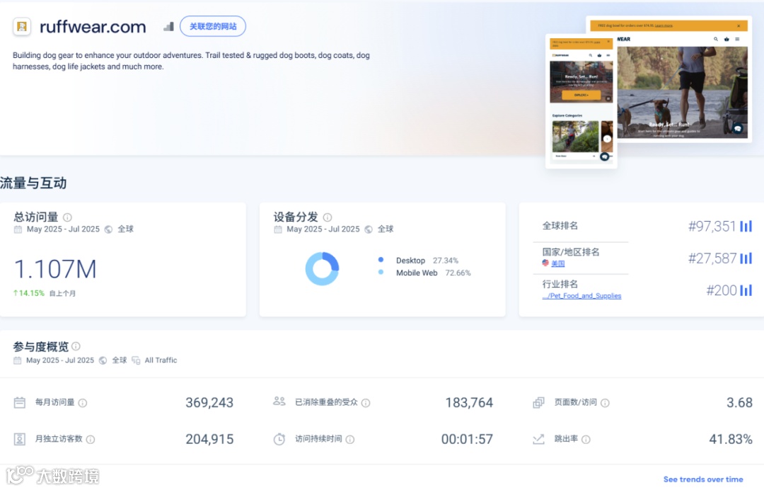Click info icon next to 每月访问量
This screenshot has height=490, width=764.
pos(83,403)
